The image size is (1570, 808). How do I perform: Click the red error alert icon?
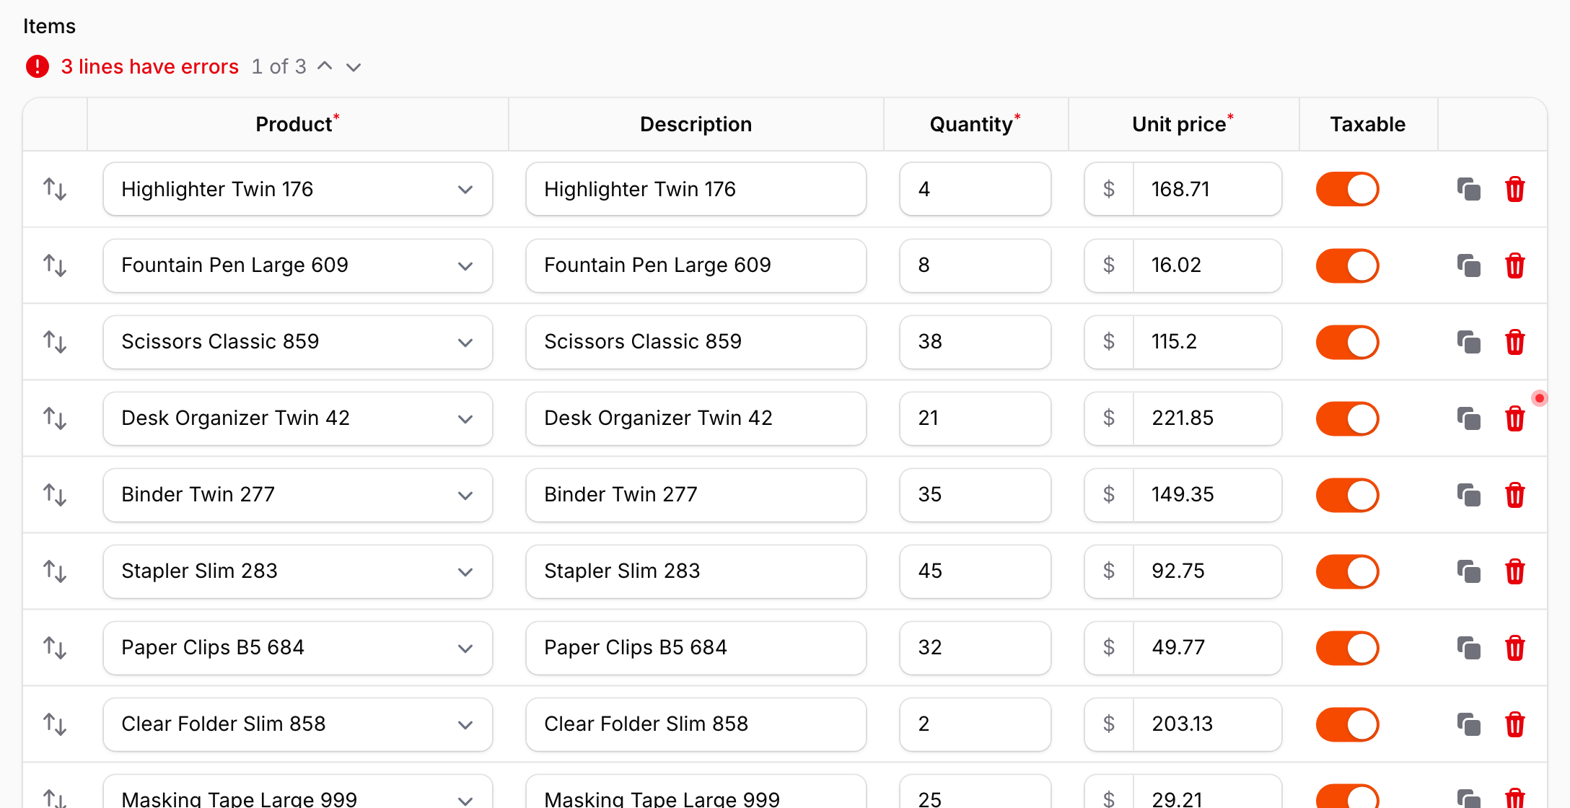[x=38, y=66]
